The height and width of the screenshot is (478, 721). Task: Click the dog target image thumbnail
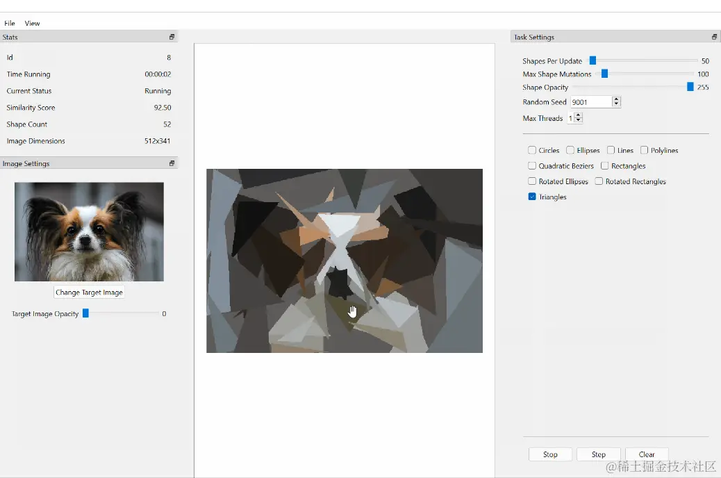89,231
